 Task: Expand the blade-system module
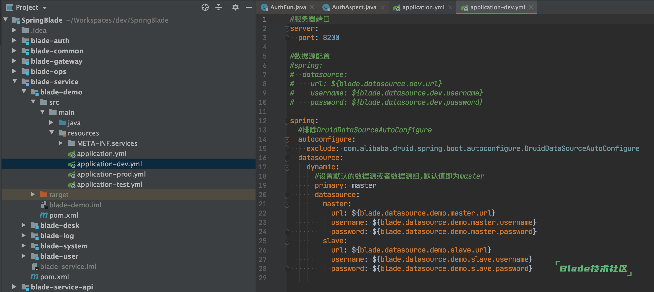(24, 246)
